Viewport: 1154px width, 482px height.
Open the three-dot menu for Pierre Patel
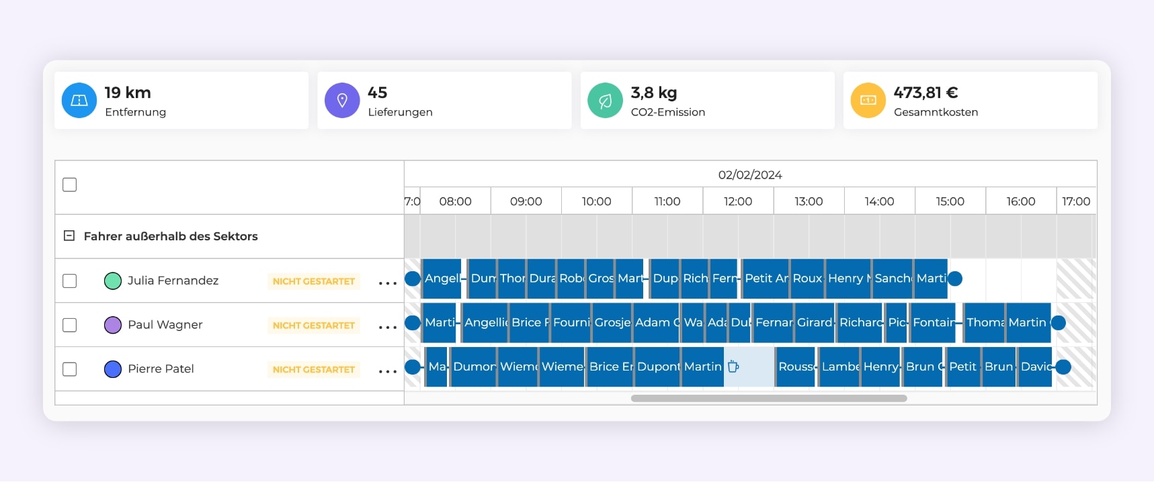pos(387,371)
